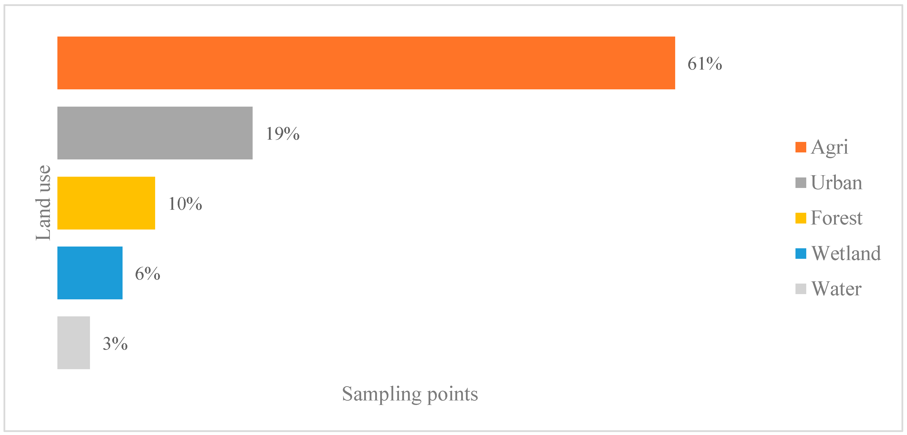Select the Urban legend text

coord(837,183)
